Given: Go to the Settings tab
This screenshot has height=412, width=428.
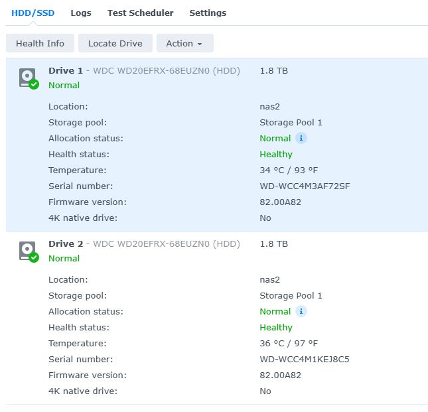Looking at the screenshot, I should [x=208, y=13].
